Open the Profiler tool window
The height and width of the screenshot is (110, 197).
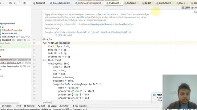point(64,106)
